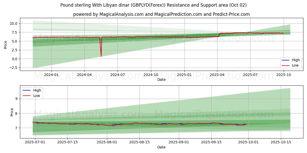
Task: Click the 2025-10-15 tick on bottom chart
Action: tap(281, 143)
